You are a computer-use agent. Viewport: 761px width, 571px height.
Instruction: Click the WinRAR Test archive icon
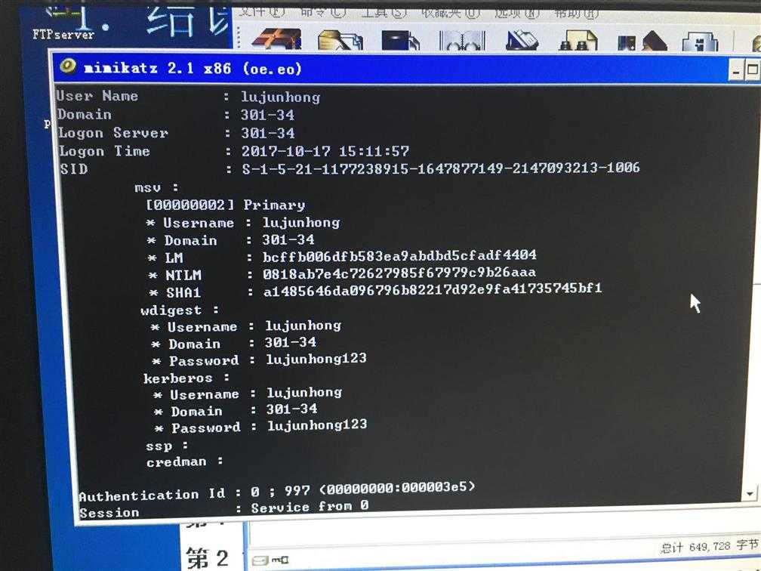click(x=400, y=41)
